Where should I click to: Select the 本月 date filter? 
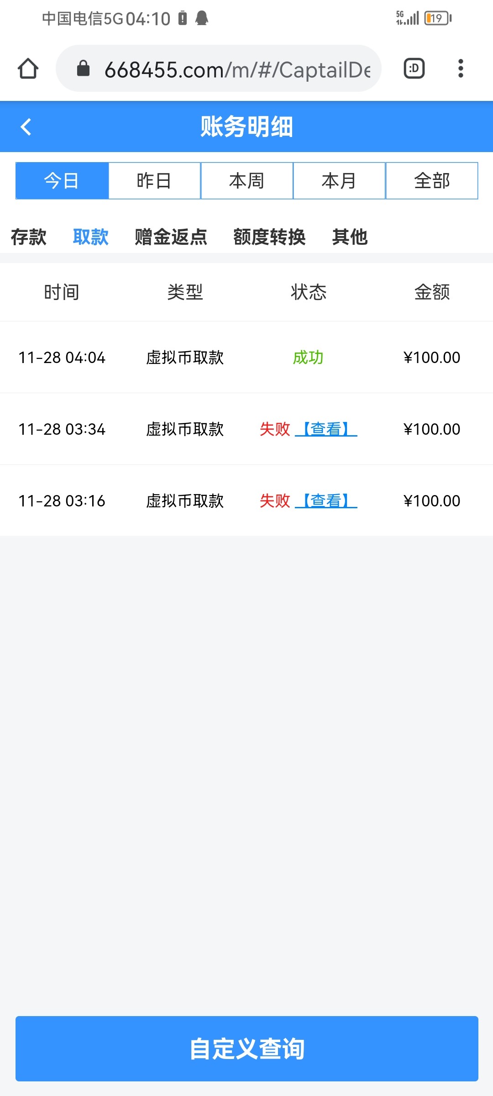339,181
